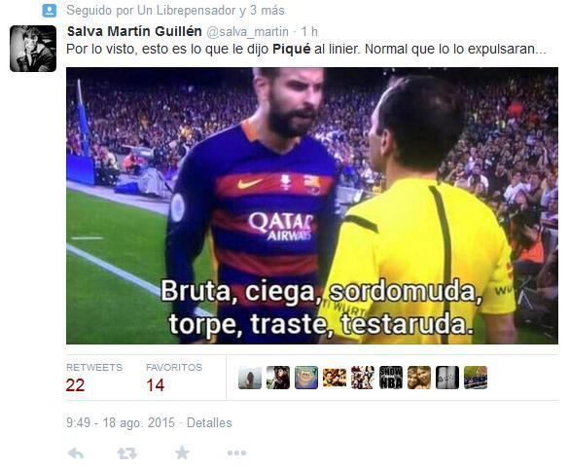Open the SHOW NBA retweeter avatar
569x471 pixels.
coord(391,378)
